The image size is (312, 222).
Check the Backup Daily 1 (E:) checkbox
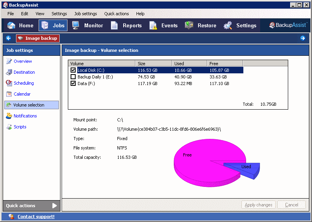(73, 76)
